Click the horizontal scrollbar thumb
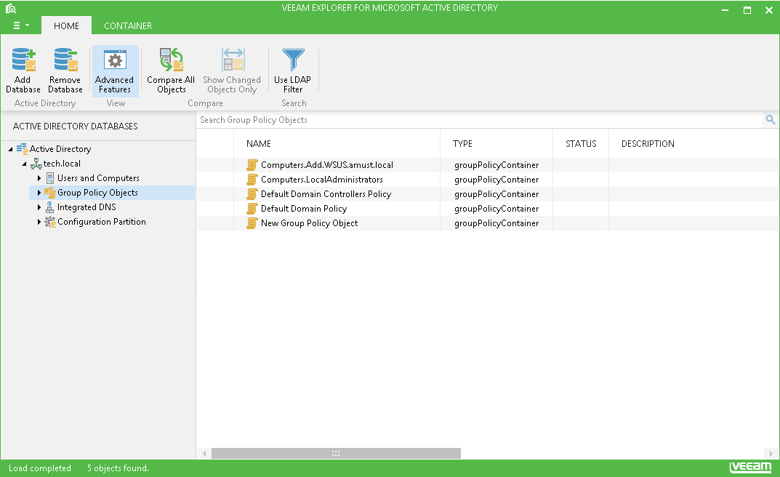The height and width of the screenshot is (477, 780). click(337, 453)
